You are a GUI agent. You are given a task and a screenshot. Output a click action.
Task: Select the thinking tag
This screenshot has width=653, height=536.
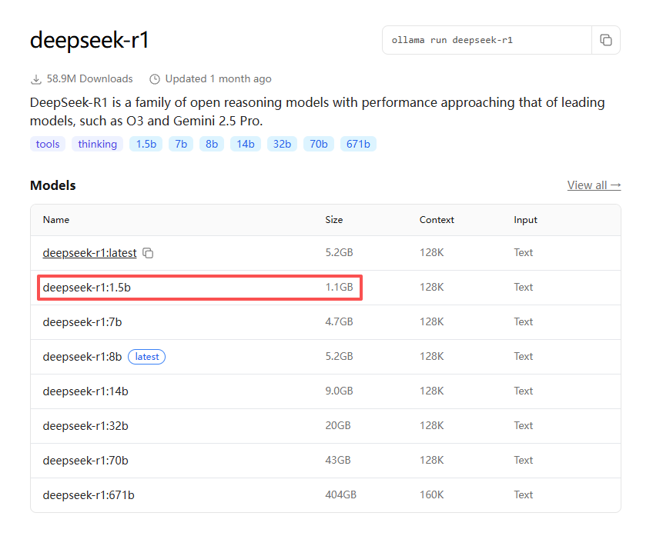tap(98, 144)
